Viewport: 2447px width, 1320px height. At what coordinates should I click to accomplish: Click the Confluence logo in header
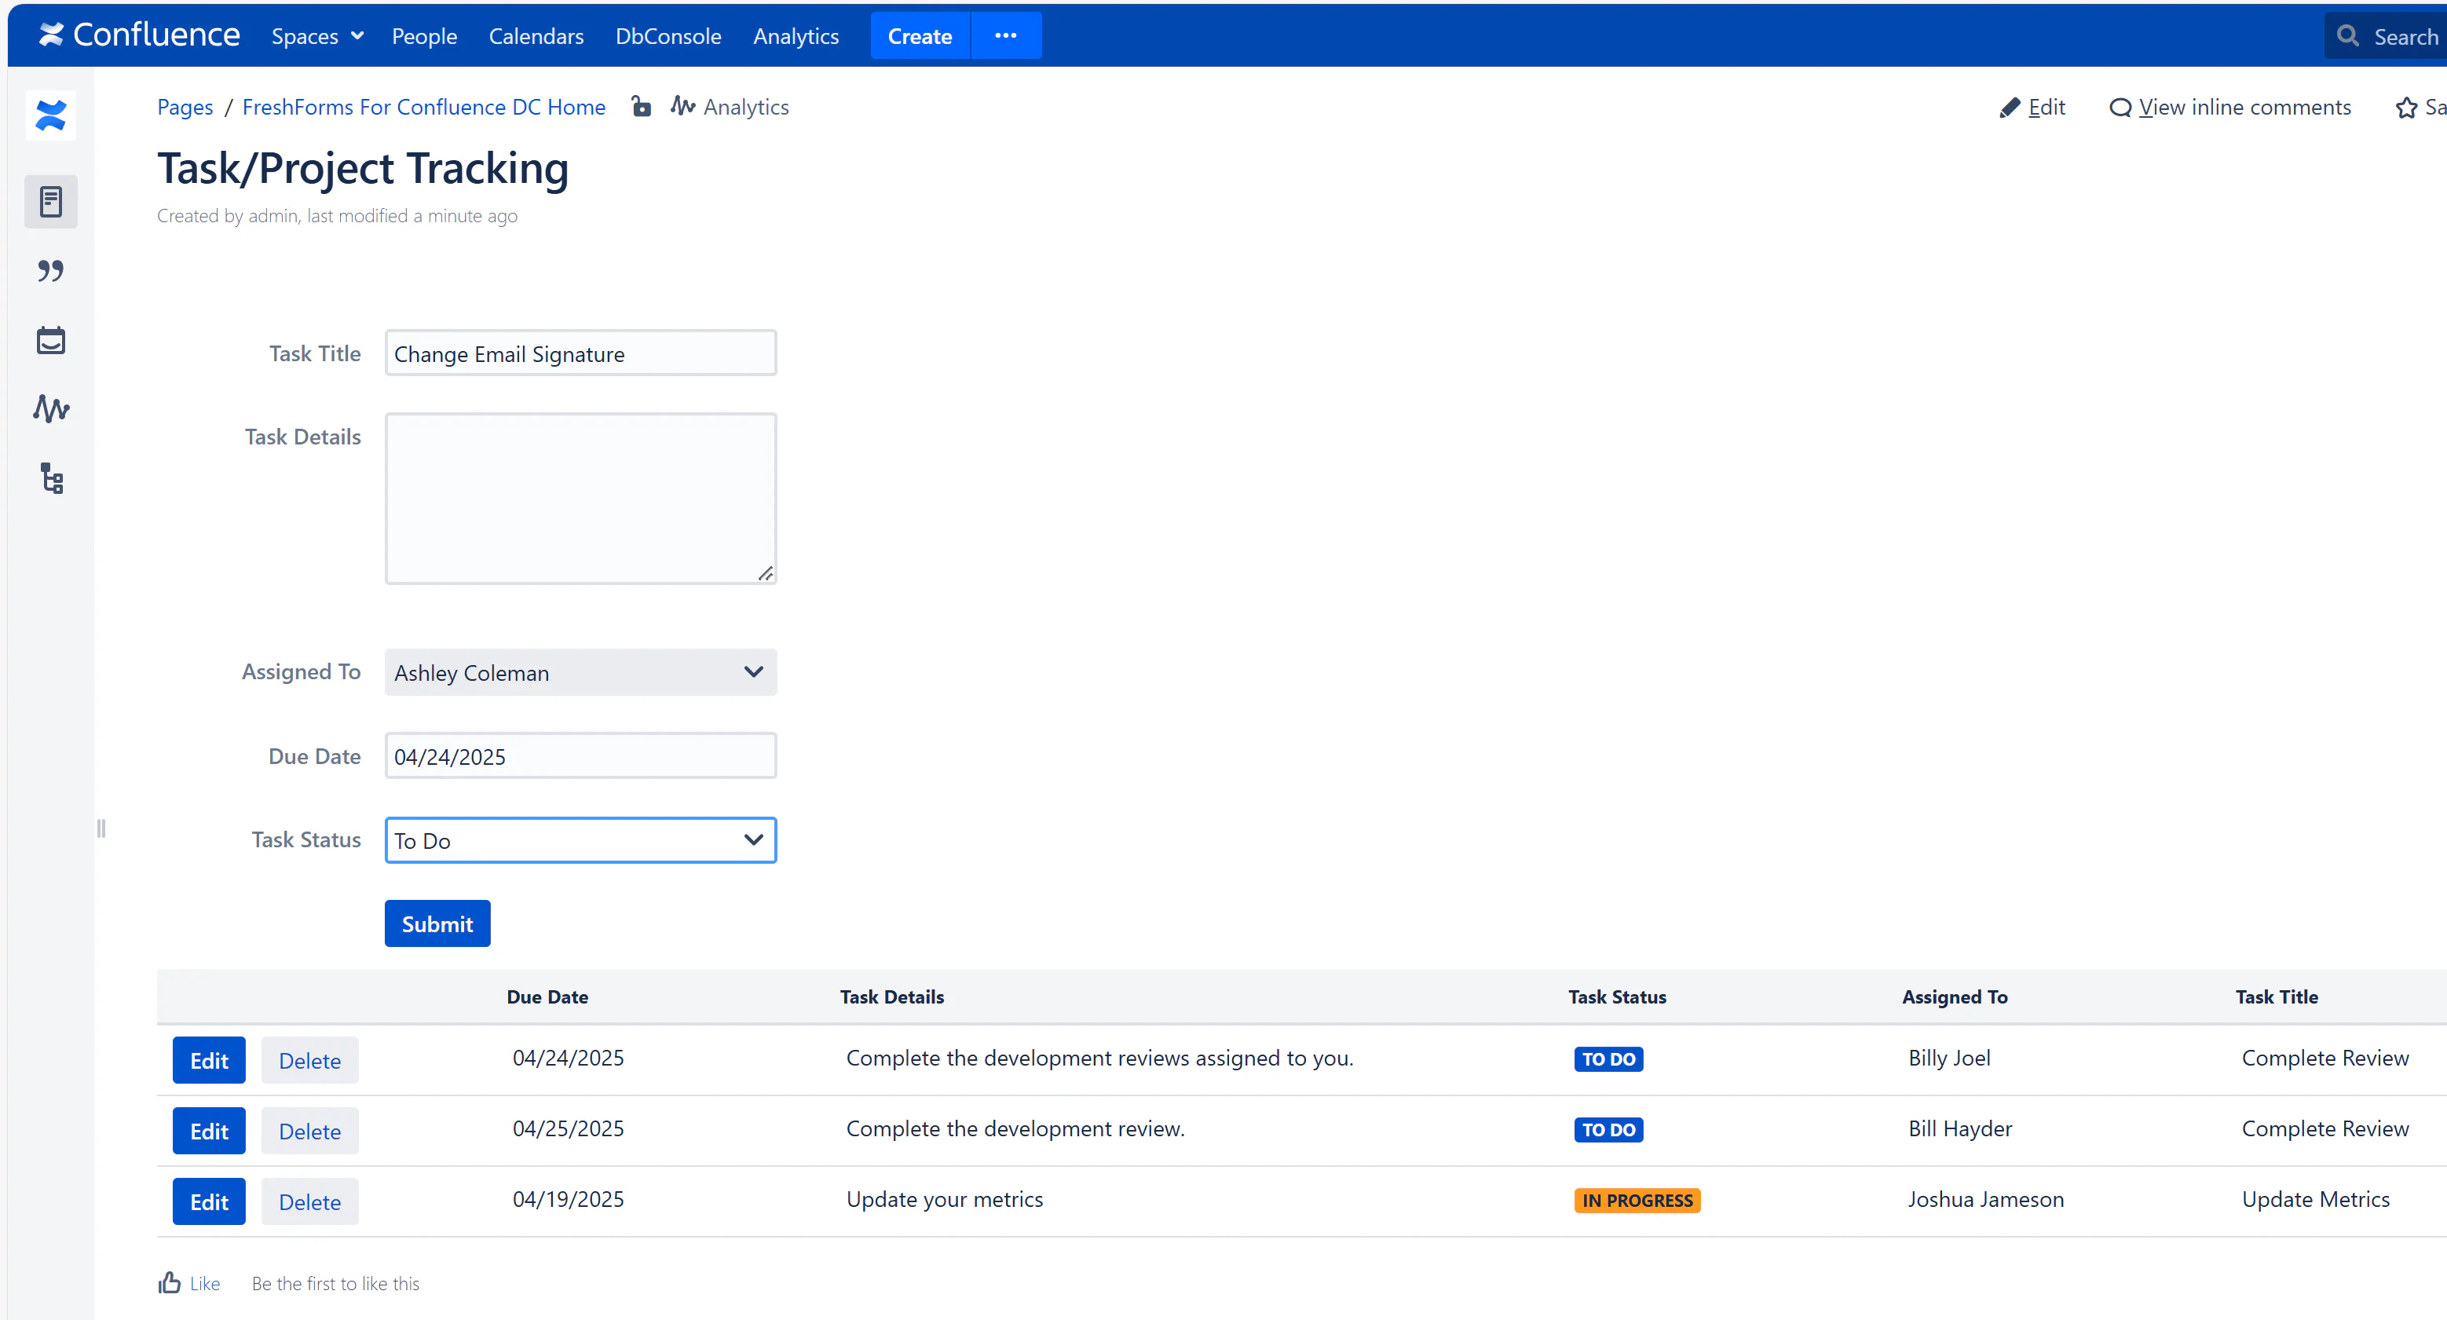139,35
